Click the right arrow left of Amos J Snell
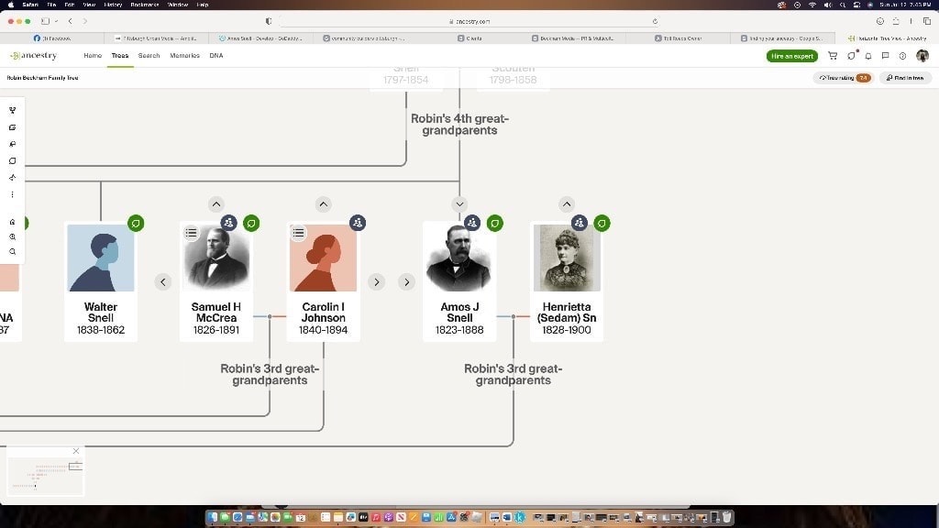 (406, 282)
